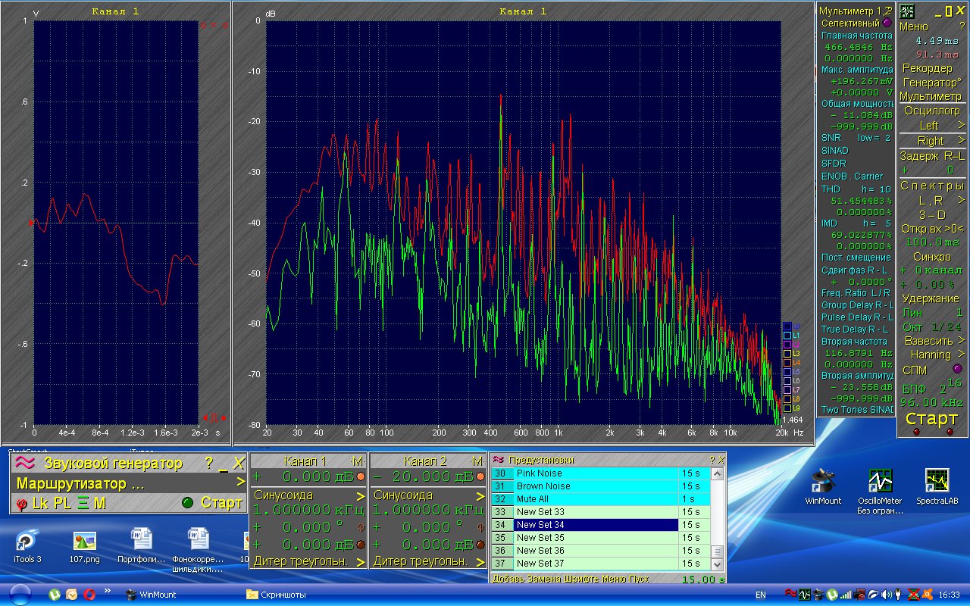Viewport: 970px width, 606px height.
Task: Click Старт in the sound generator
Action: click(x=221, y=503)
